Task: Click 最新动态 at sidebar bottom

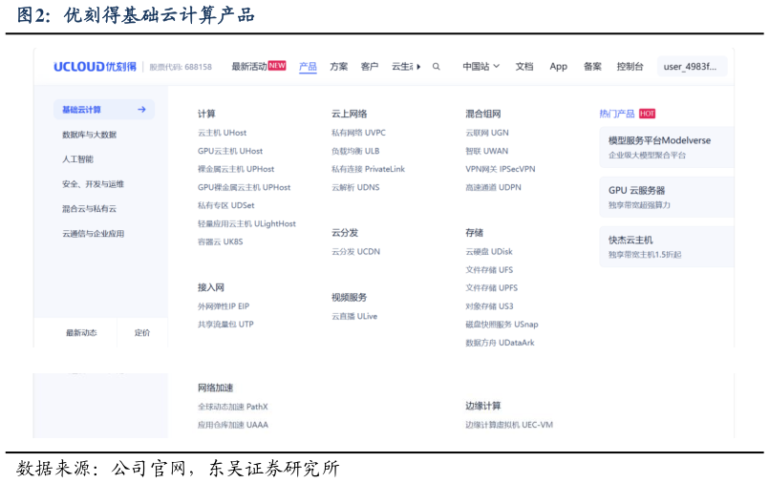Action: [81, 332]
